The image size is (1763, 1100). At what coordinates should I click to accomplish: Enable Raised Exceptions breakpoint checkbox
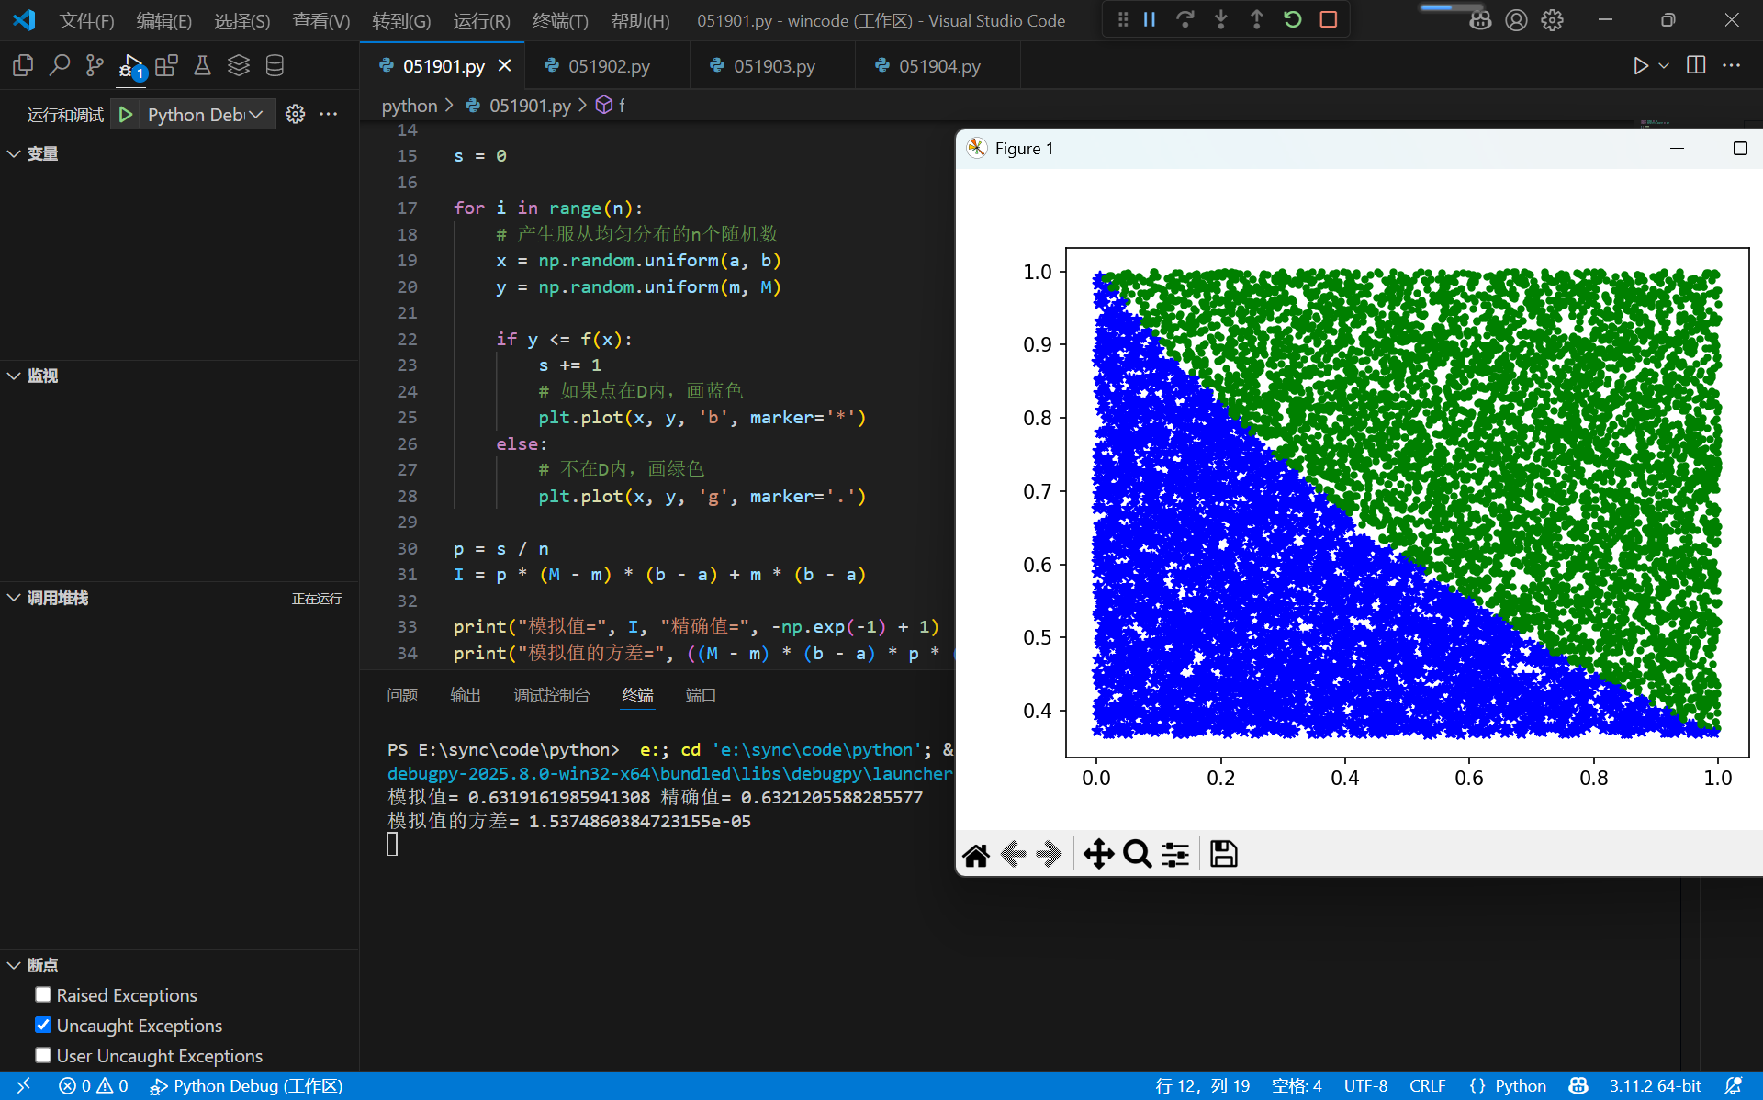click(43, 994)
